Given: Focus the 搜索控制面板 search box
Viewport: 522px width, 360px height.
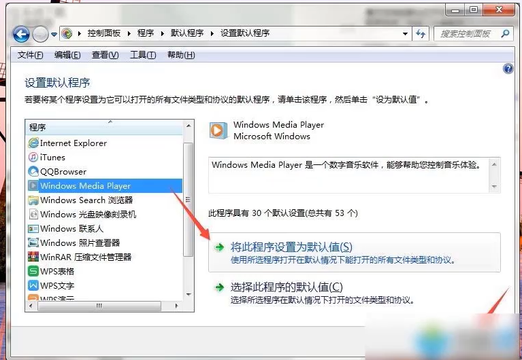Looking at the screenshot, I should (473, 33).
